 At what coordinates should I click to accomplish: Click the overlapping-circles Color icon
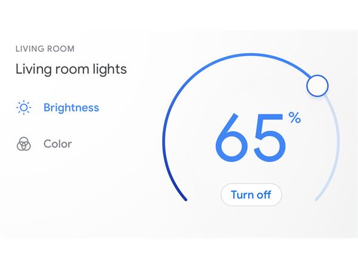(x=24, y=144)
